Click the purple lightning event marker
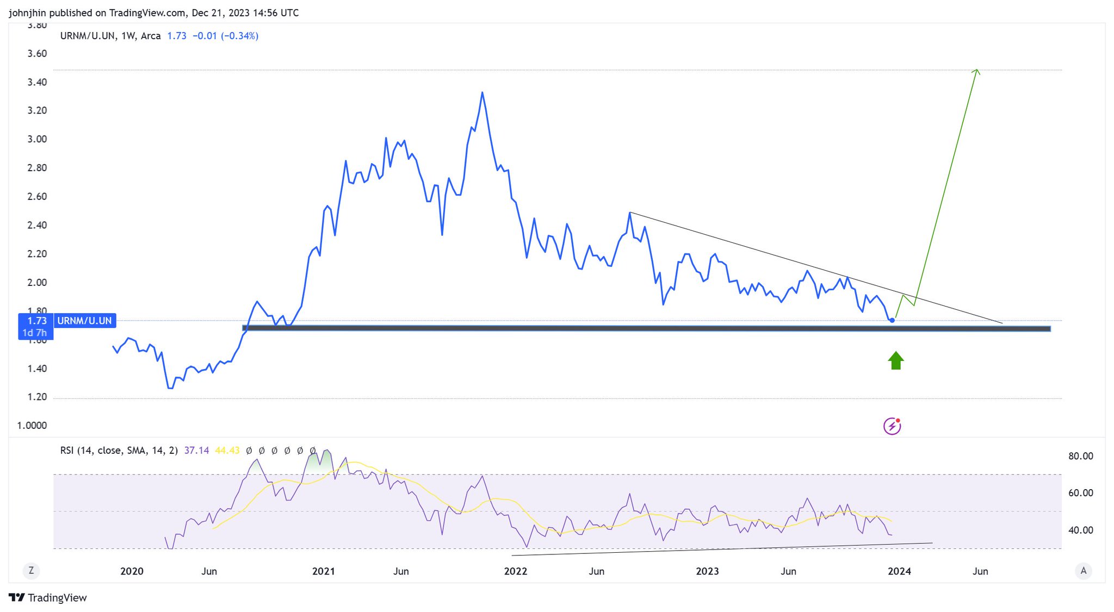The image size is (1114, 612). point(892,426)
